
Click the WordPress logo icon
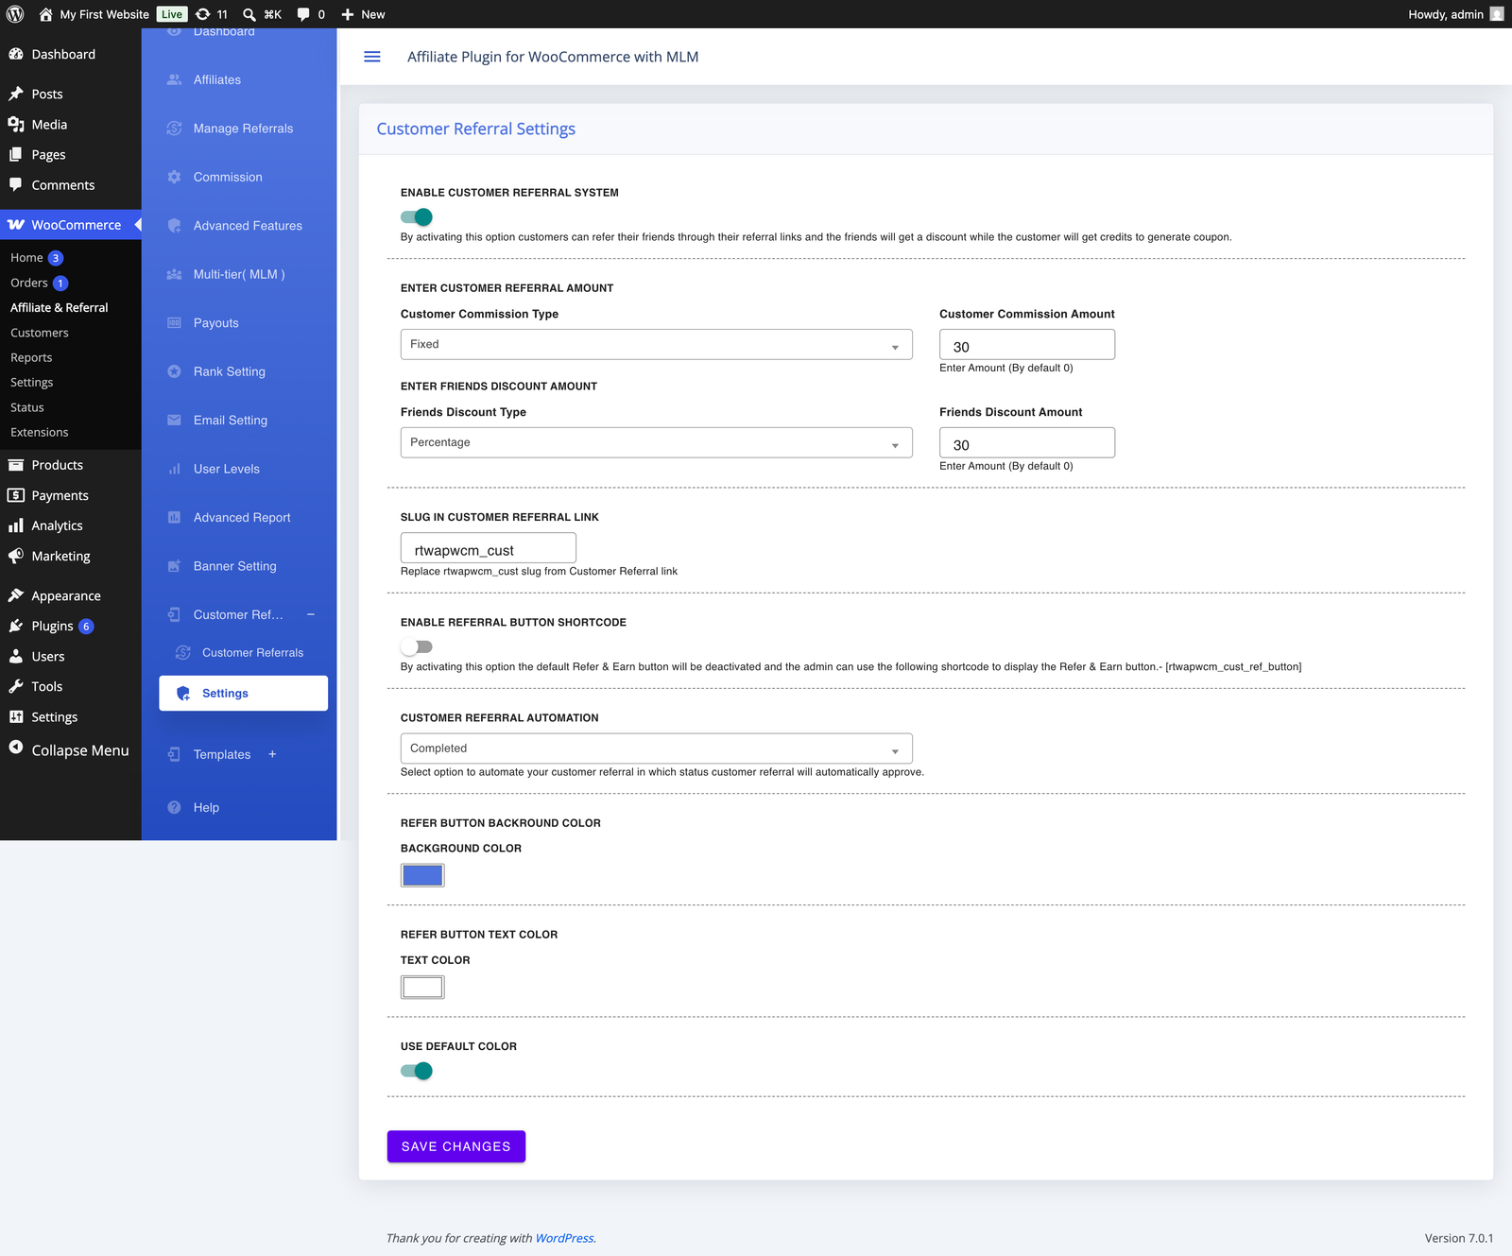[15, 14]
